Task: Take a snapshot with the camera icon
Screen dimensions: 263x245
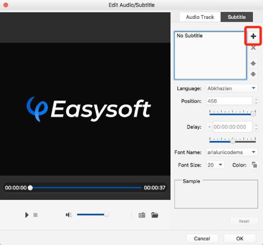Action: [x=142, y=215]
